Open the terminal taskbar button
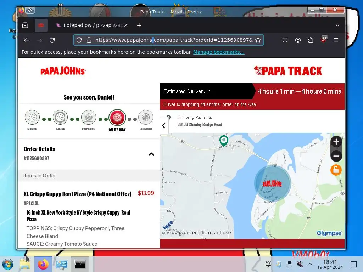 tap(80, 264)
